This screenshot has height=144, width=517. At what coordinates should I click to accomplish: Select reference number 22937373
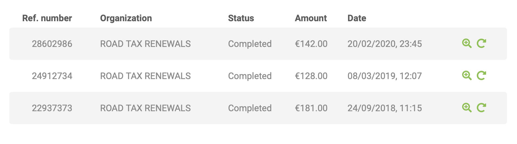coord(52,108)
